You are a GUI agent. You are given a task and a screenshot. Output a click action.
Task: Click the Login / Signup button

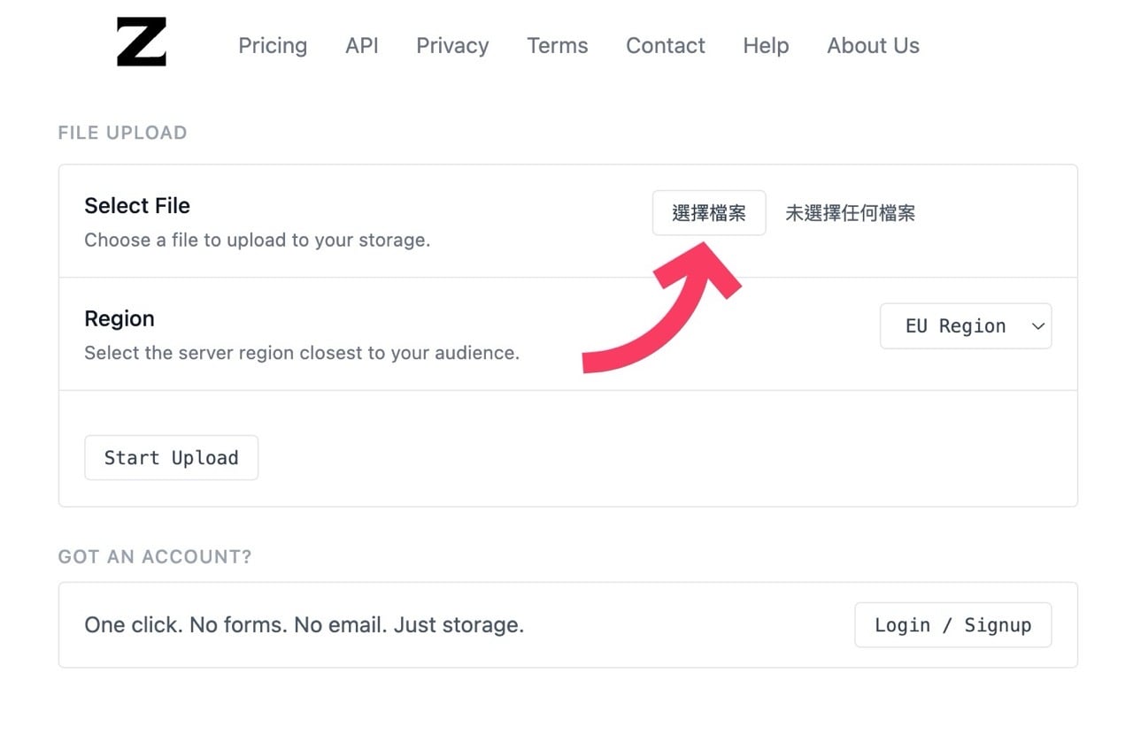[x=952, y=625]
